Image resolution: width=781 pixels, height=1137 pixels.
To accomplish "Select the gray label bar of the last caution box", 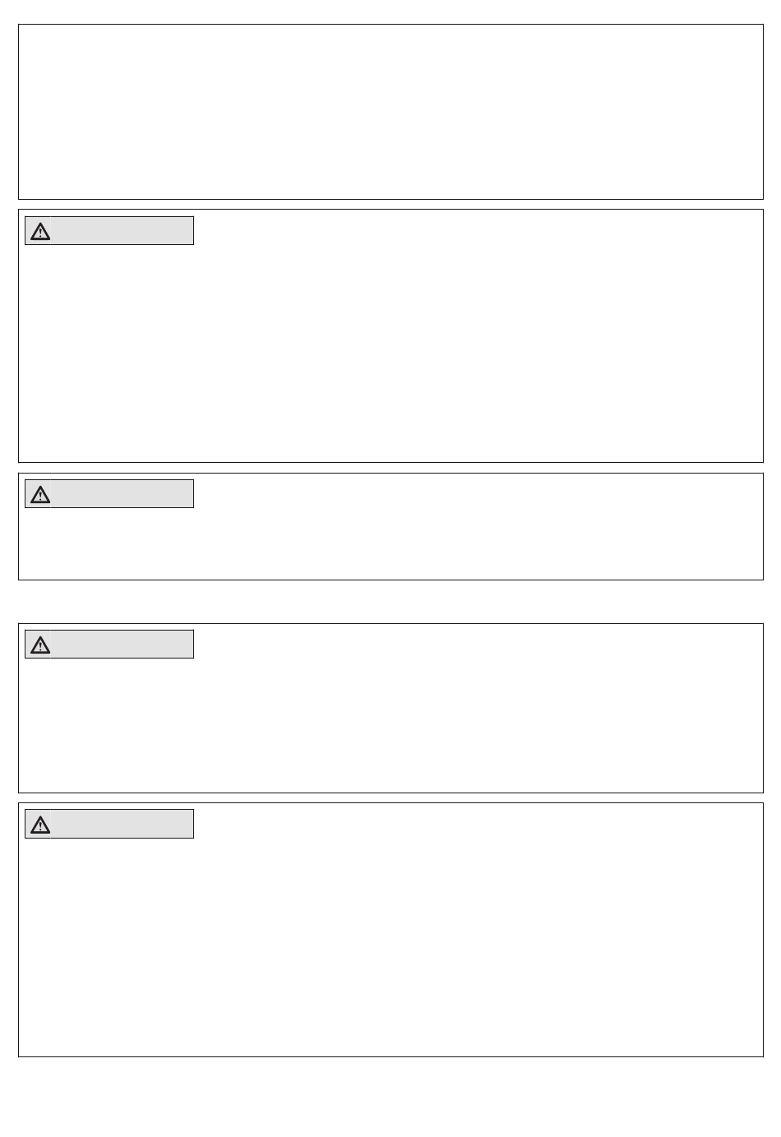I will click(x=109, y=824).
